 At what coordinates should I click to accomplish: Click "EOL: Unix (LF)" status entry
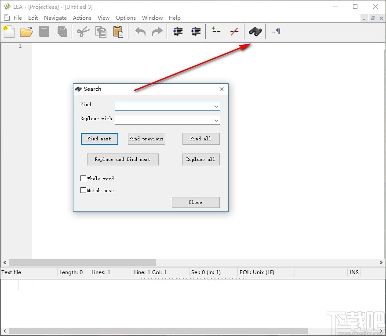coord(257,272)
